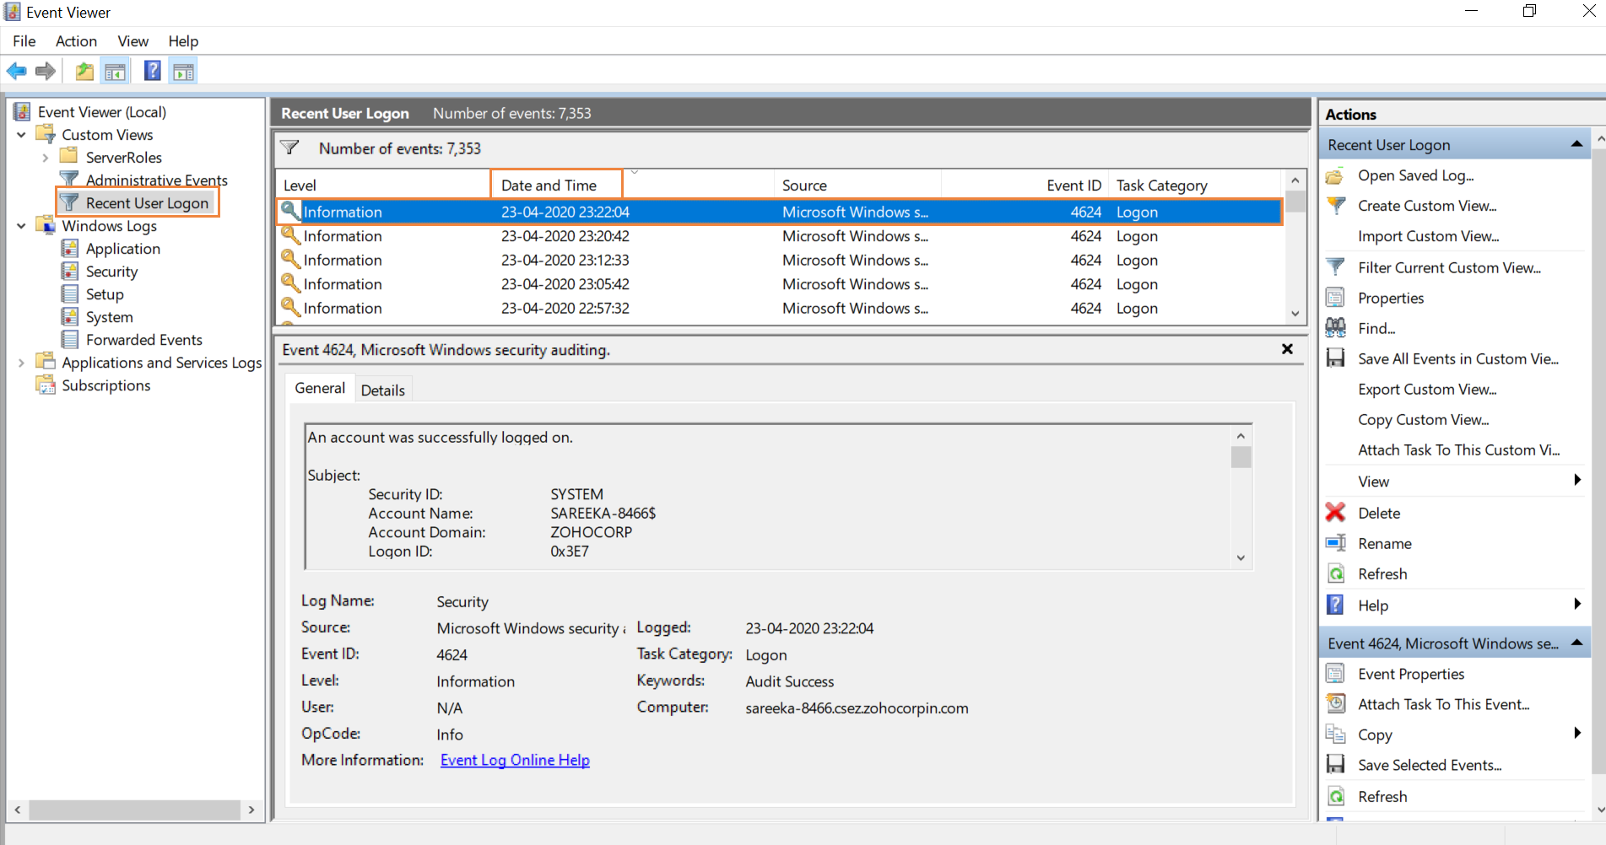Click the Open Saved Log folder icon
Viewport: 1606px width, 845px height.
tap(1336, 175)
